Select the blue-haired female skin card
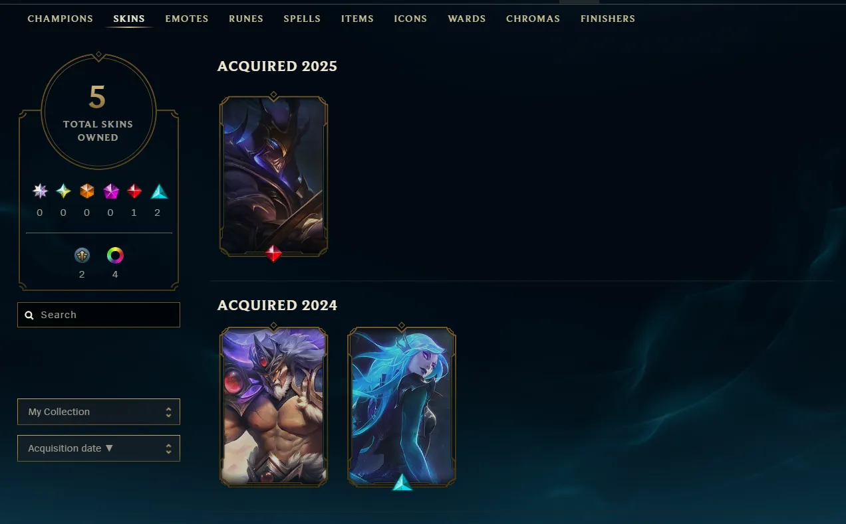The width and height of the screenshot is (846, 524). pyautogui.click(x=402, y=406)
